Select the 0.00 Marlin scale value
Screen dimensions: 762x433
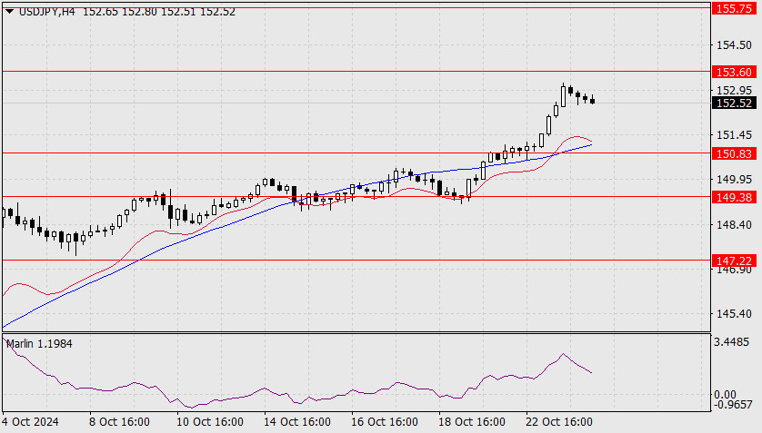pos(725,395)
